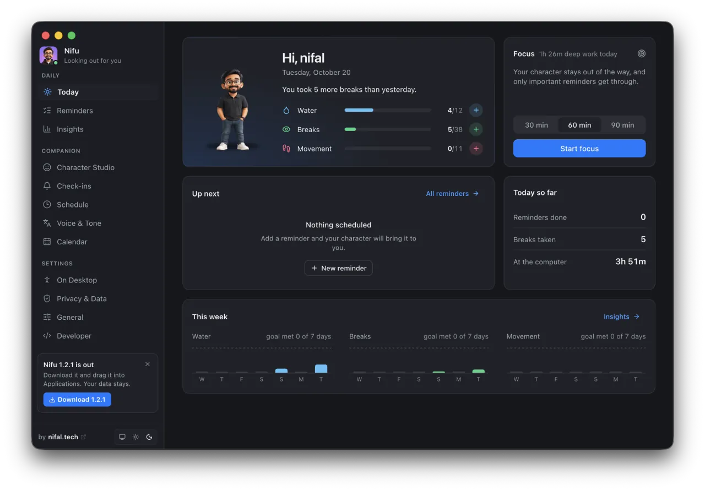Click the bar chart icon beside Insights
705x491 pixels.
47,129
